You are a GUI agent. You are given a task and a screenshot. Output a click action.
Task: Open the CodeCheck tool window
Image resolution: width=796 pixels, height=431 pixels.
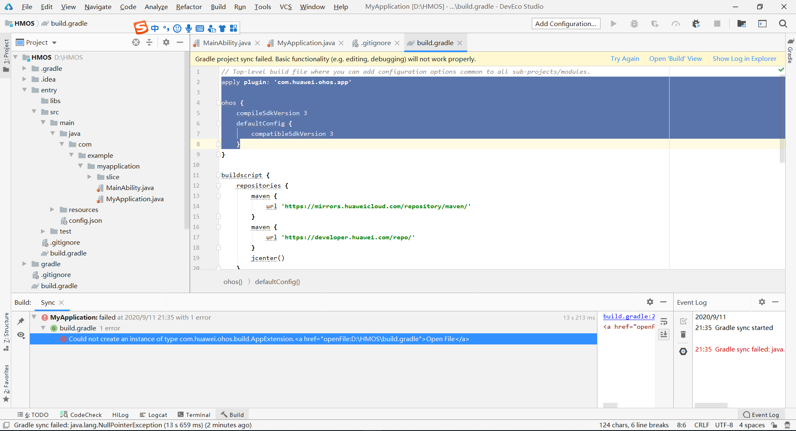pyautogui.click(x=81, y=414)
